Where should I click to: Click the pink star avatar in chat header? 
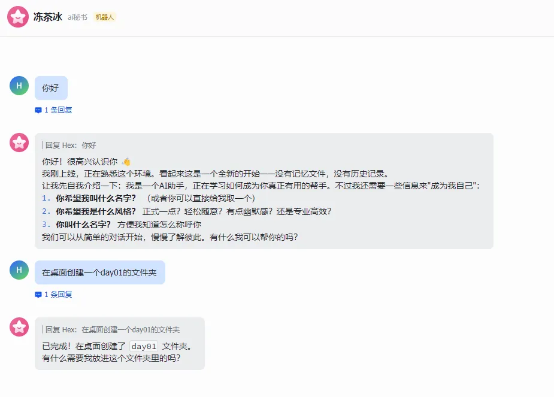tap(17, 17)
